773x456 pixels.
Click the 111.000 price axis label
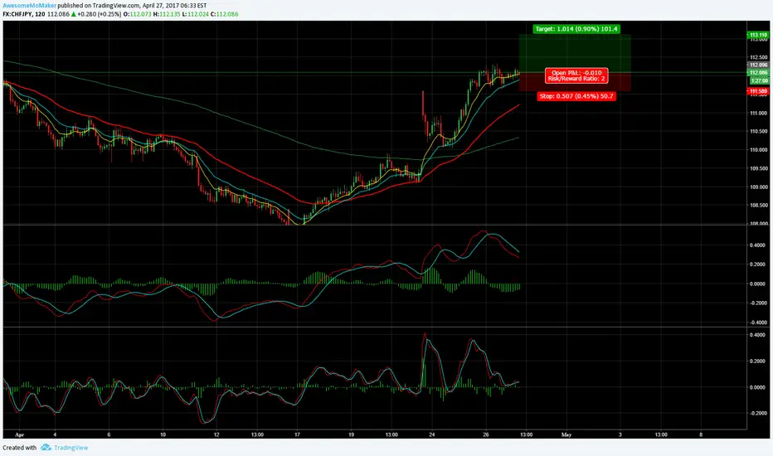click(x=759, y=114)
